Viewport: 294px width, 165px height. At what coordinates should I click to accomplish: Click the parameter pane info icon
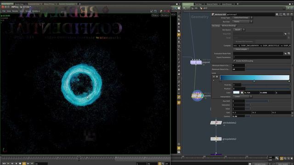(288, 14)
